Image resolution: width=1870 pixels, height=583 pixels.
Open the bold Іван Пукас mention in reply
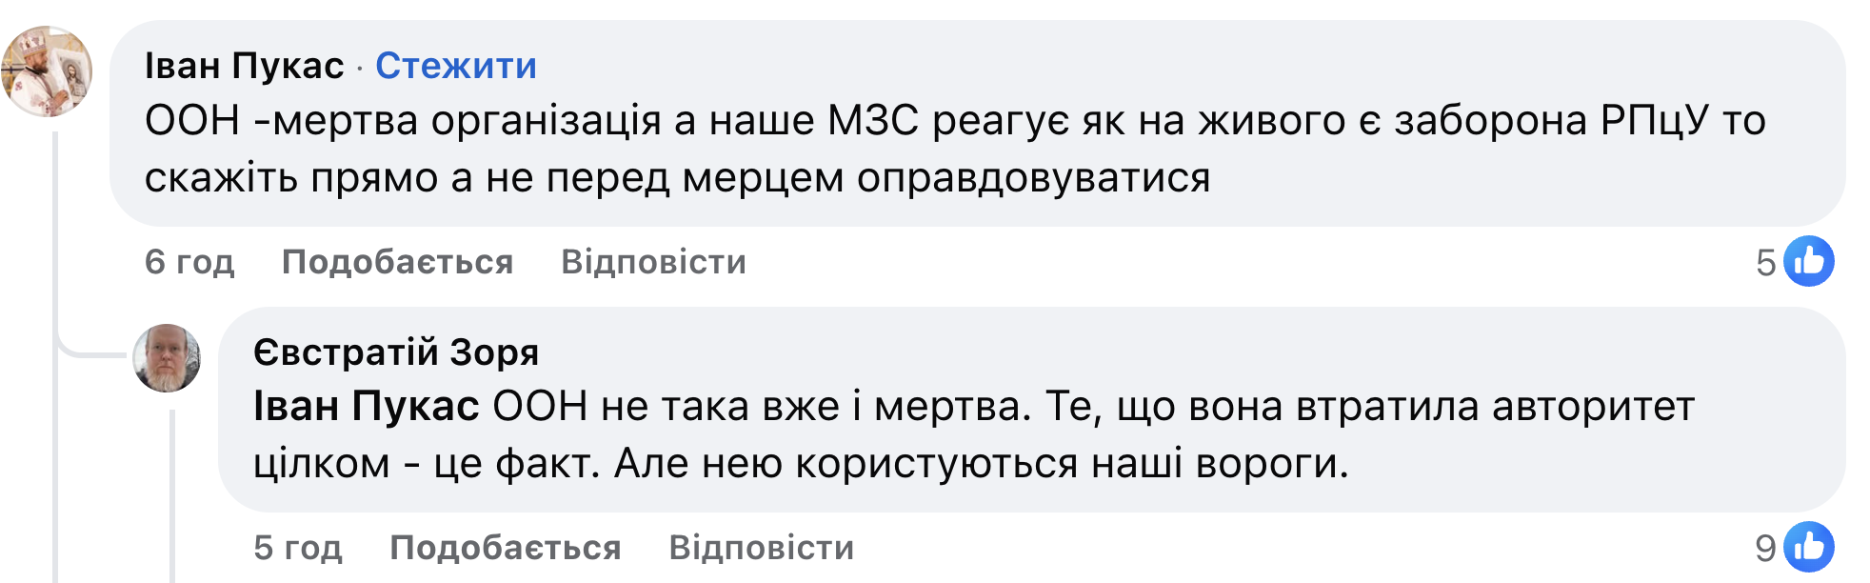pyautogui.click(x=366, y=407)
